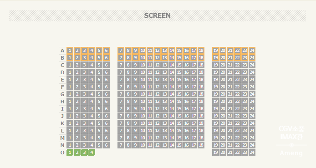This screenshot has width=316, height=168.
Task: Click the row label I
Action: tap(62, 109)
